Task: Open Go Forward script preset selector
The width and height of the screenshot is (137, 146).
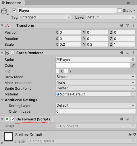Action: pos(128,119)
